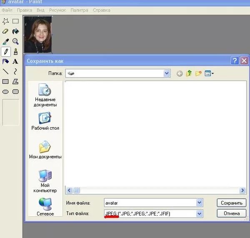Select the Line tool
The height and width of the screenshot is (238, 250).
pos(5,71)
